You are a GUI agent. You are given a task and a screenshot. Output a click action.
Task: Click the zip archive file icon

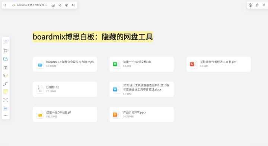pos(40,89)
